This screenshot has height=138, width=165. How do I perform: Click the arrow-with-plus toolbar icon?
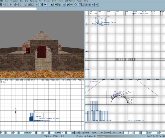[x=48, y=4]
